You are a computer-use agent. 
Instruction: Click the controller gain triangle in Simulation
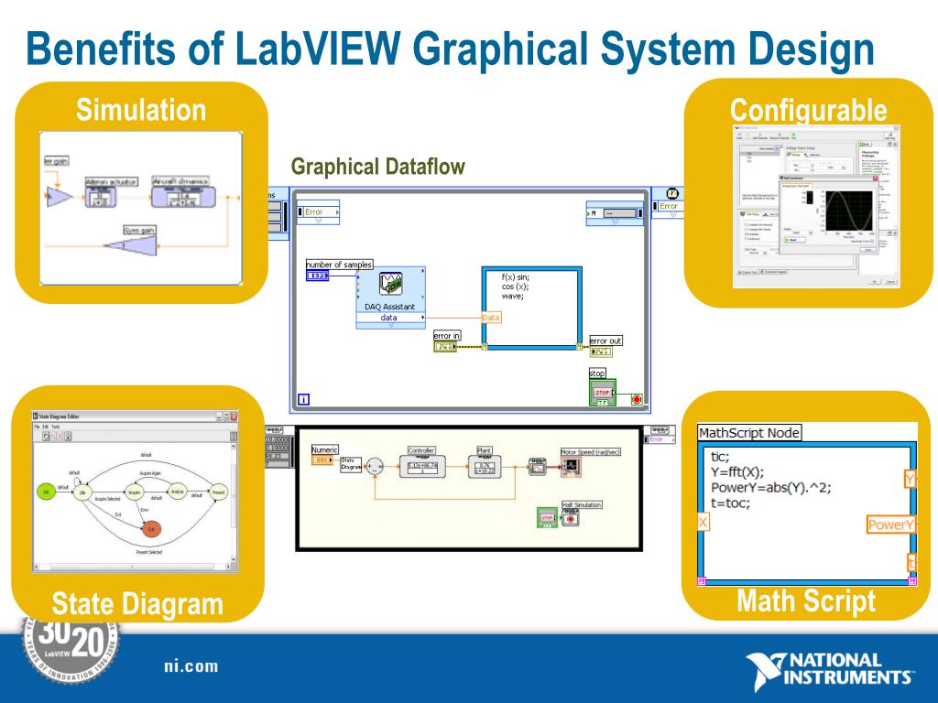[x=60, y=197]
